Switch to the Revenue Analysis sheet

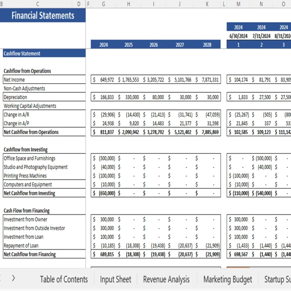click(x=166, y=279)
